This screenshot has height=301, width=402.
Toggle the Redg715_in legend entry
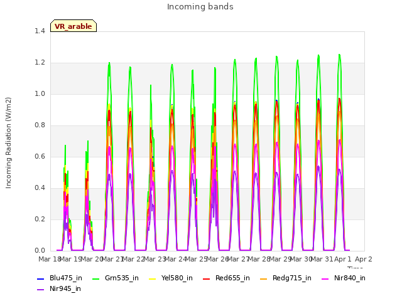[286, 278]
